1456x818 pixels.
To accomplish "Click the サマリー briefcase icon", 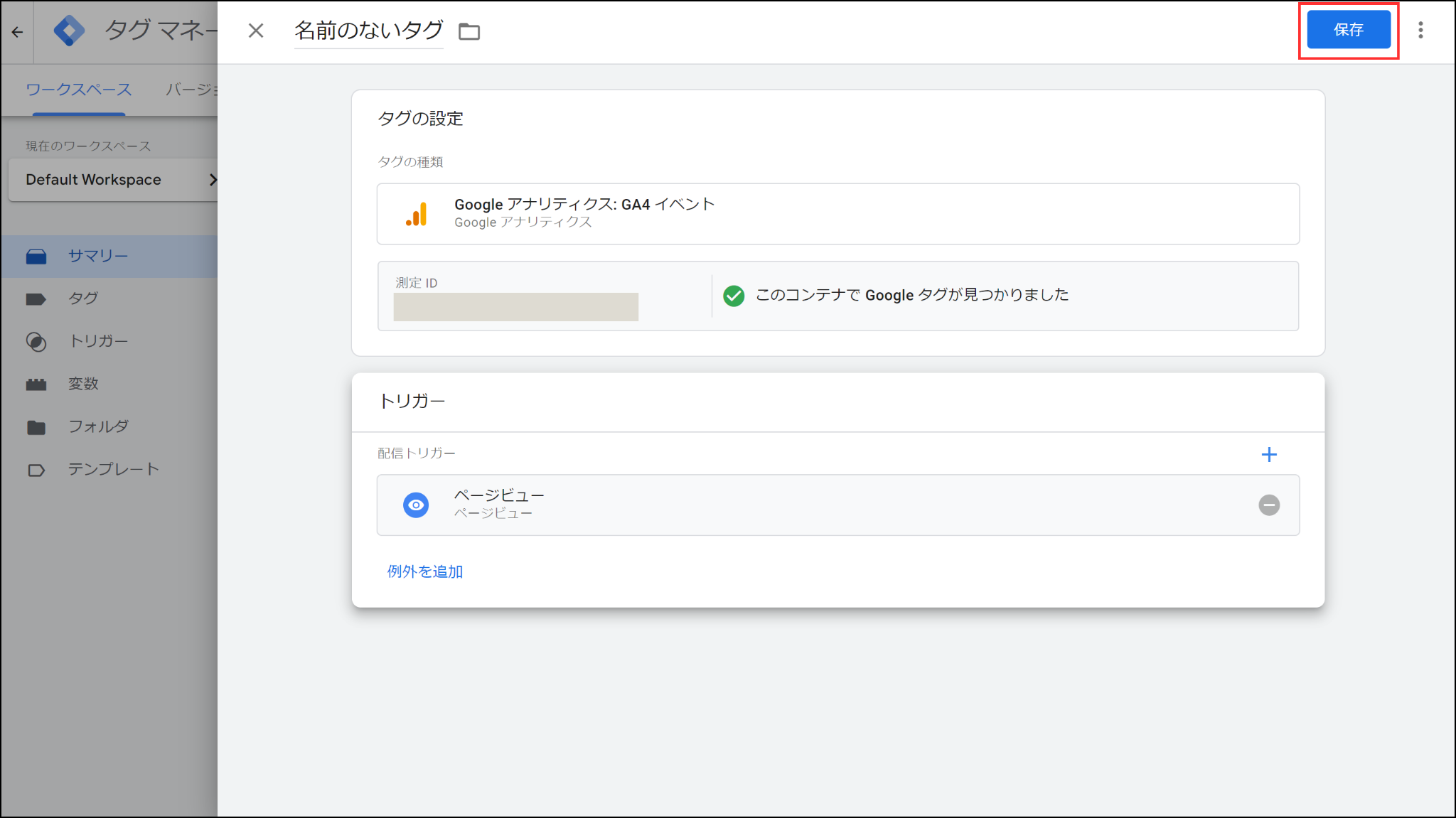I will pyautogui.click(x=36, y=257).
